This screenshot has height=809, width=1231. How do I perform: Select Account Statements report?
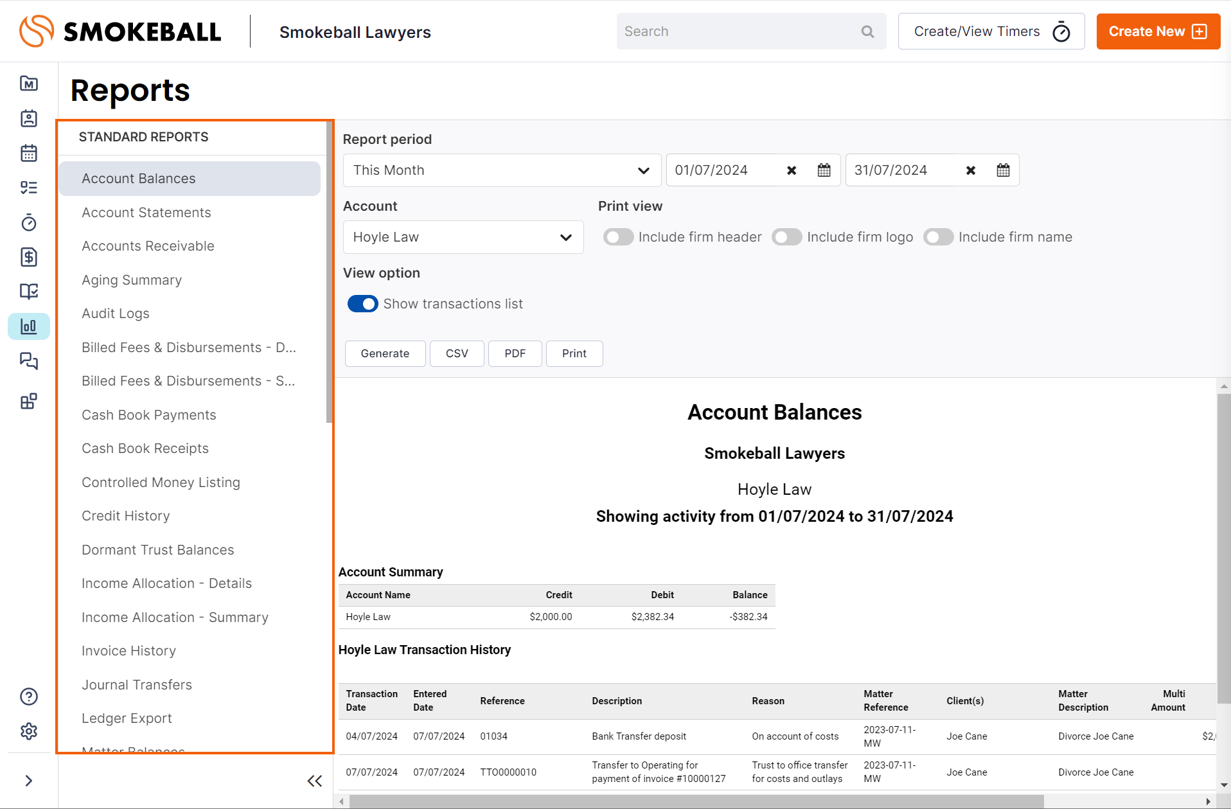146,213
